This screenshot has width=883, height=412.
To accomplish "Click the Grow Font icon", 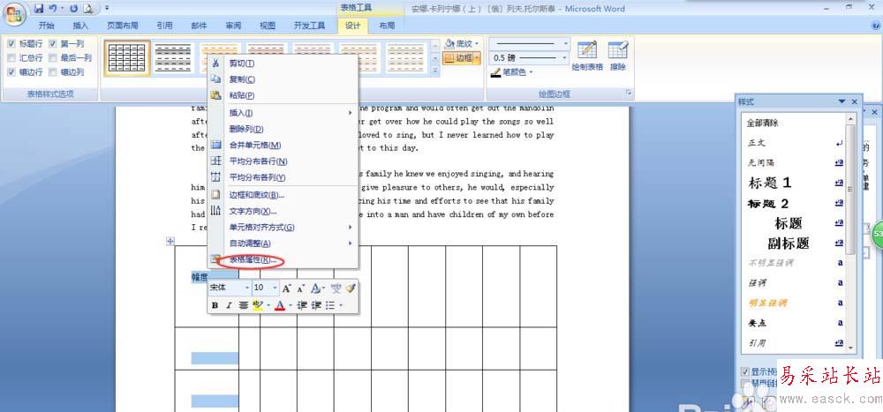I will pyautogui.click(x=286, y=288).
